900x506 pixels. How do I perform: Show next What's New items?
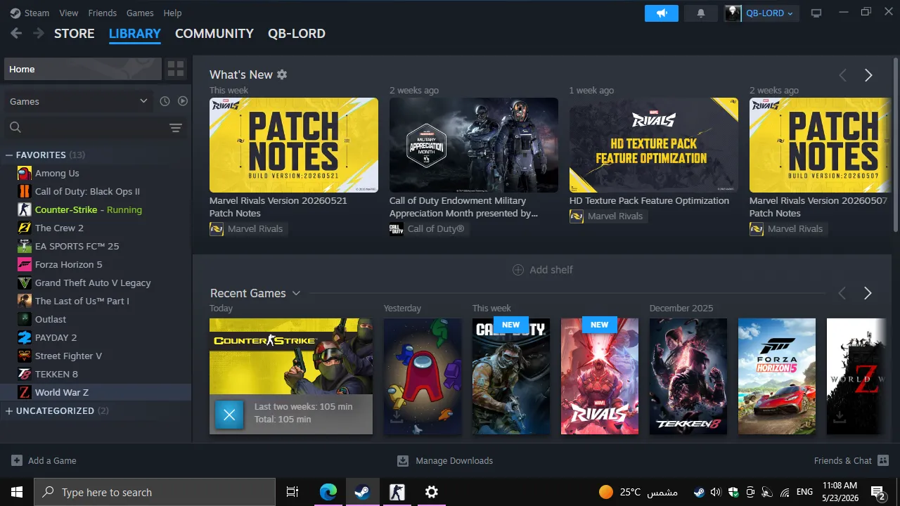tap(868, 75)
